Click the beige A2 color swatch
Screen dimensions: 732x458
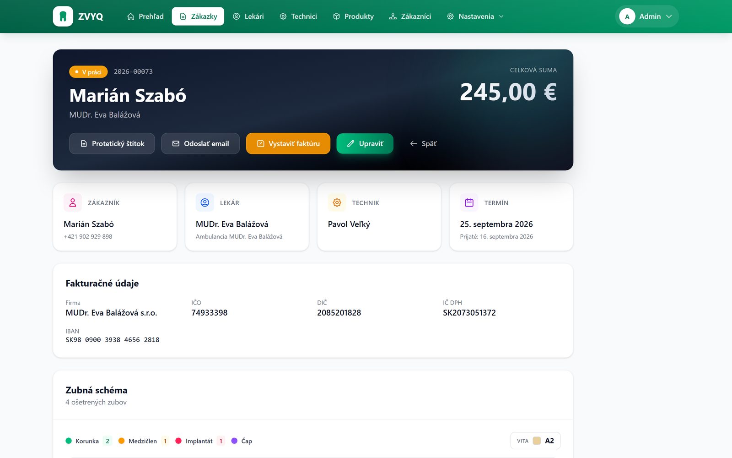click(537, 441)
